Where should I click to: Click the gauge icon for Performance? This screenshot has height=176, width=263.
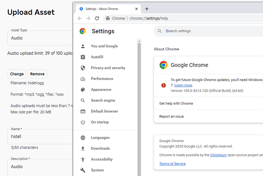[x=83, y=79]
